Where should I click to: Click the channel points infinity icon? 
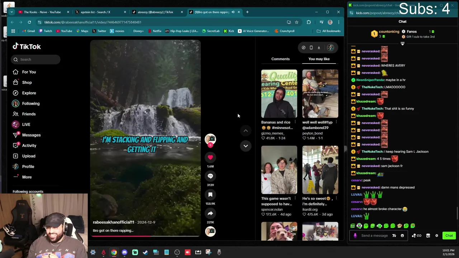pos(416,235)
